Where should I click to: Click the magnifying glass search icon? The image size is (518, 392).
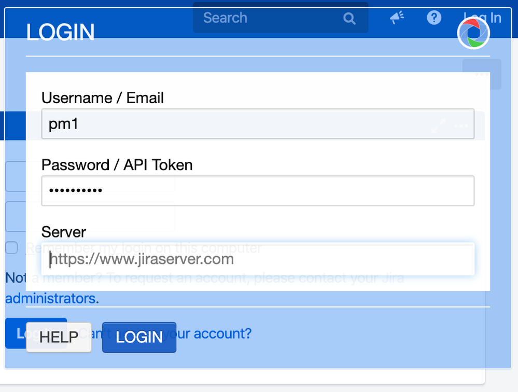tap(349, 18)
